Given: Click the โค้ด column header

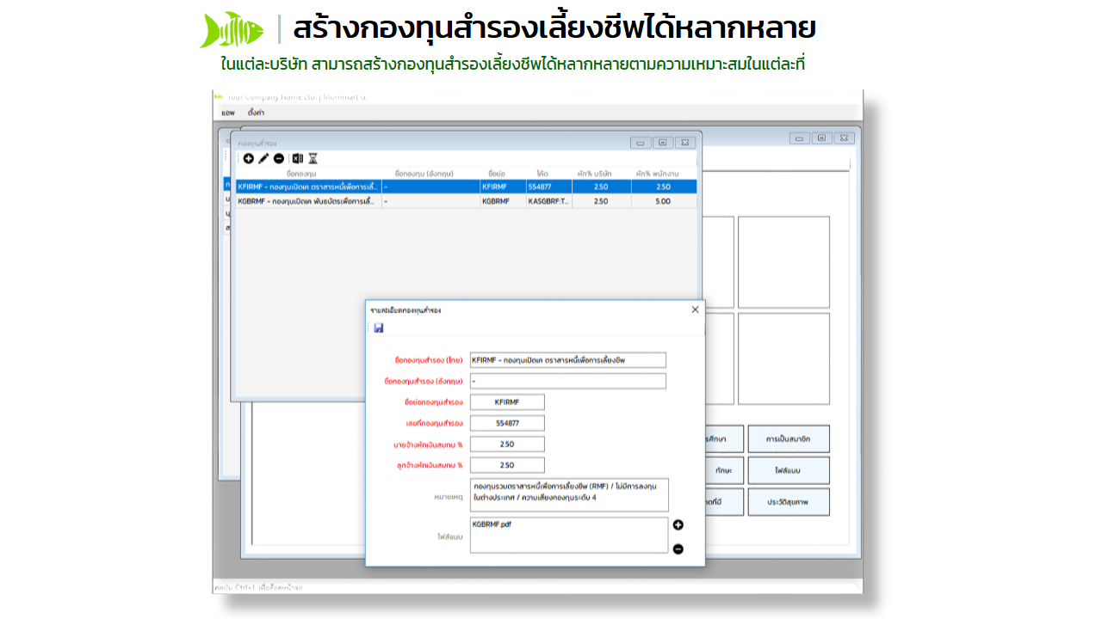Looking at the screenshot, I should pos(548,174).
